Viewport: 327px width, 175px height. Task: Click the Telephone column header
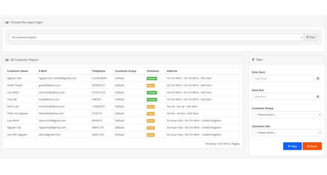(x=99, y=71)
